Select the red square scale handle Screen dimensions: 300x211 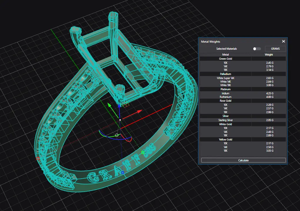pyautogui.click(x=38, y=158)
